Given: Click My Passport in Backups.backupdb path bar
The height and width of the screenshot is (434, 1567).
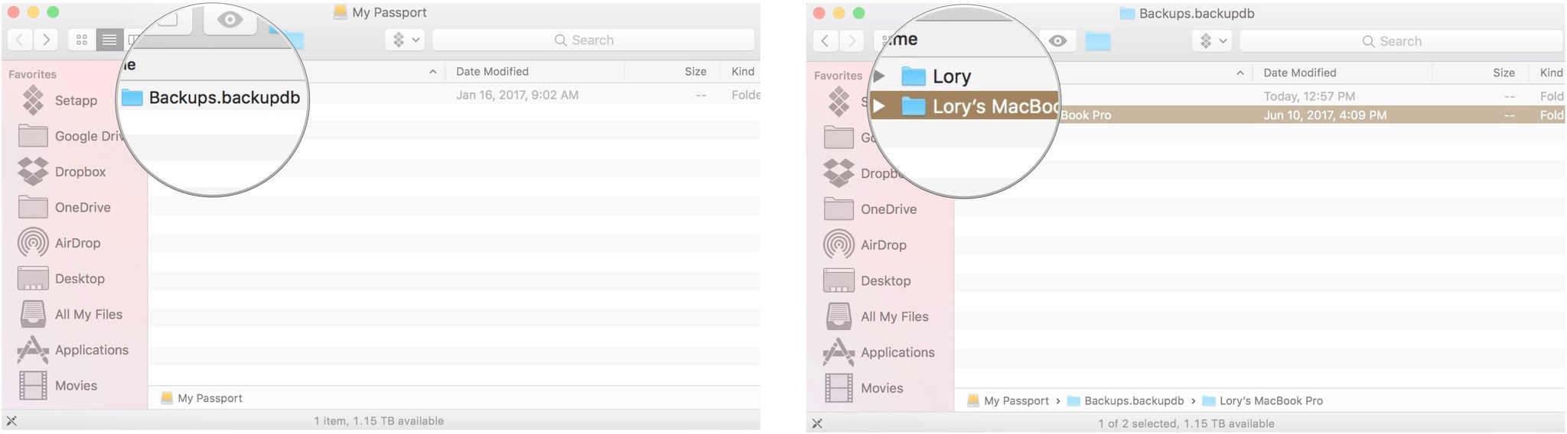Looking at the screenshot, I should pyautogui.click(x=1008, y=400).
